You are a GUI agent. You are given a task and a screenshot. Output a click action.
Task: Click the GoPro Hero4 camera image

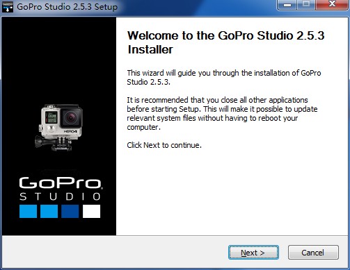[x=59, y=127]
